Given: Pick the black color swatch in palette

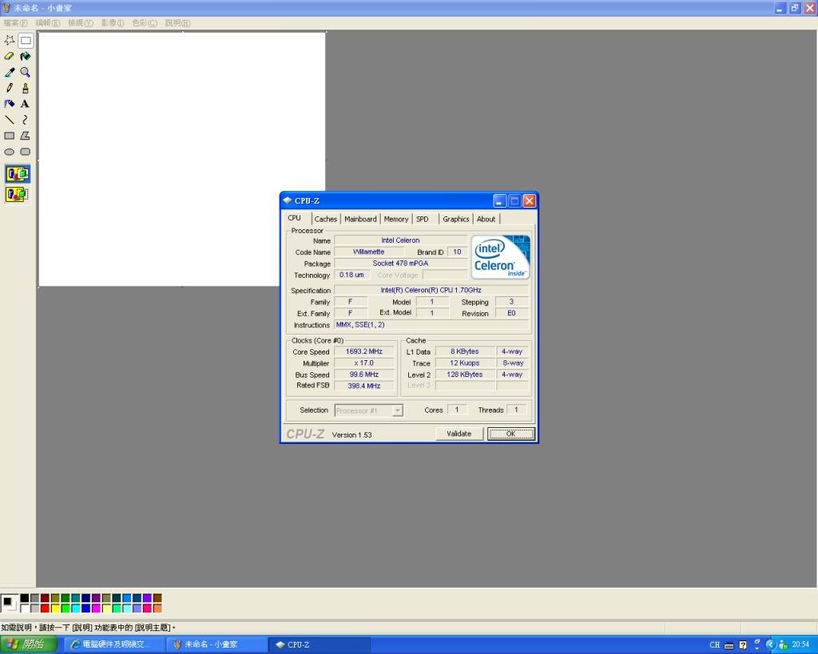Looking at the screenshot, I should pos(25,598).
